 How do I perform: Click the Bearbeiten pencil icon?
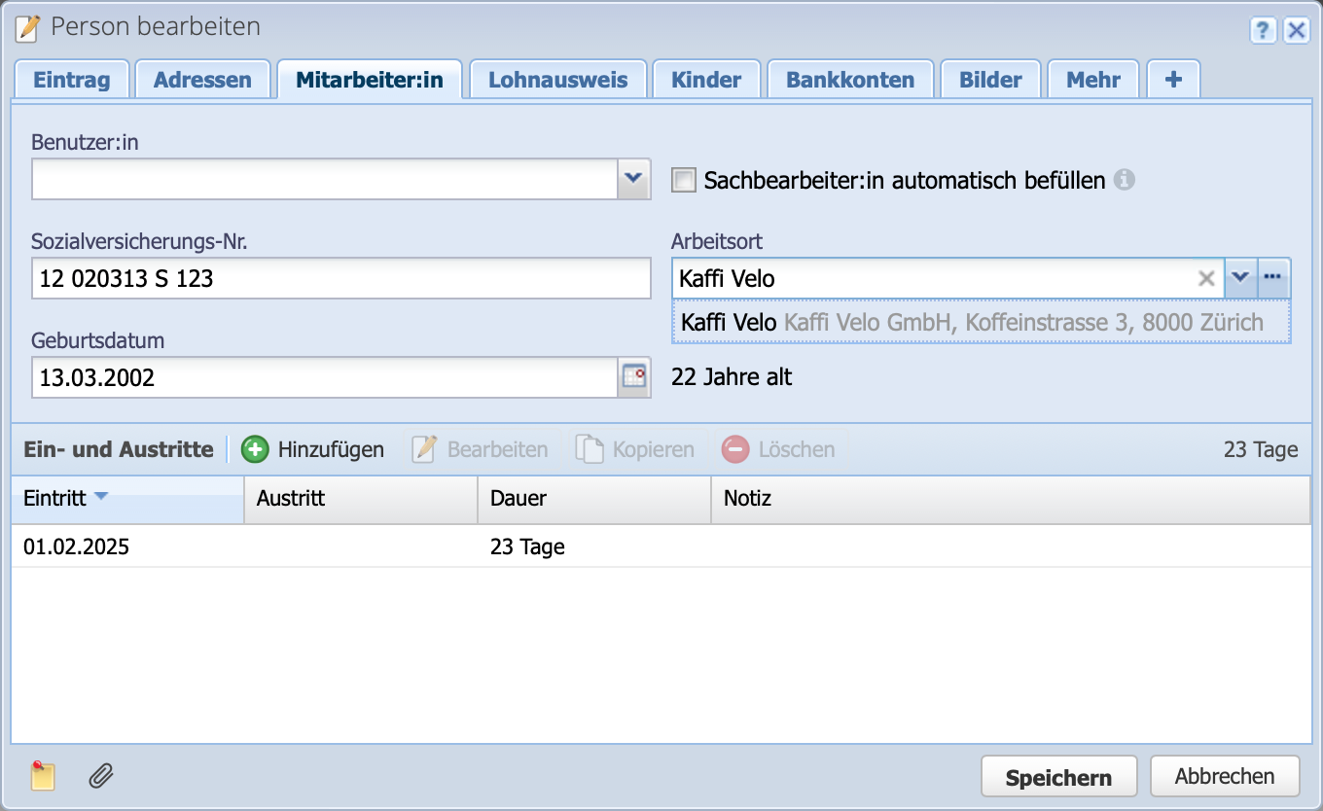click(421, 449)
